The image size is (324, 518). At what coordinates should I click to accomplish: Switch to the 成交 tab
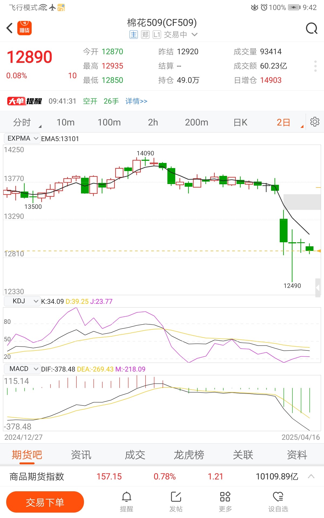[x=135, y=455]
